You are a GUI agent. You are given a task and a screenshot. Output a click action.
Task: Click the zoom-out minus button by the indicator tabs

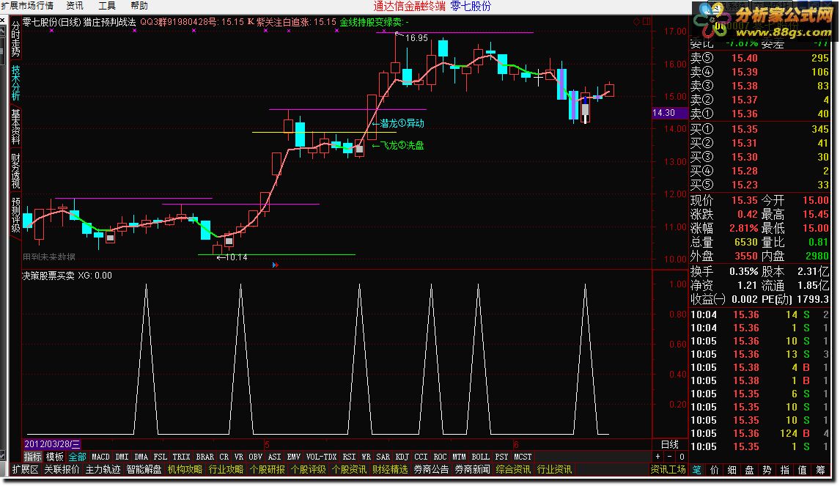[670, 457]
